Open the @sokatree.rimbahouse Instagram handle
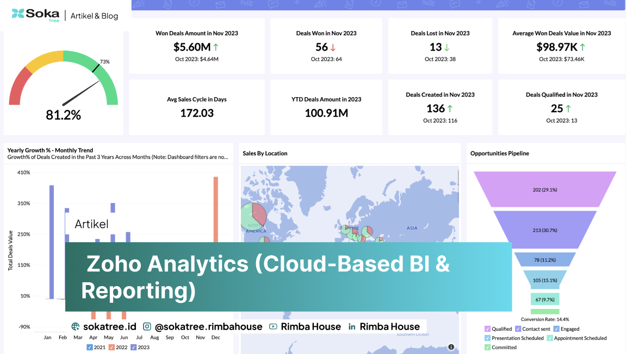This screenshot has height=354, width=626. click(x=208, y=326)
